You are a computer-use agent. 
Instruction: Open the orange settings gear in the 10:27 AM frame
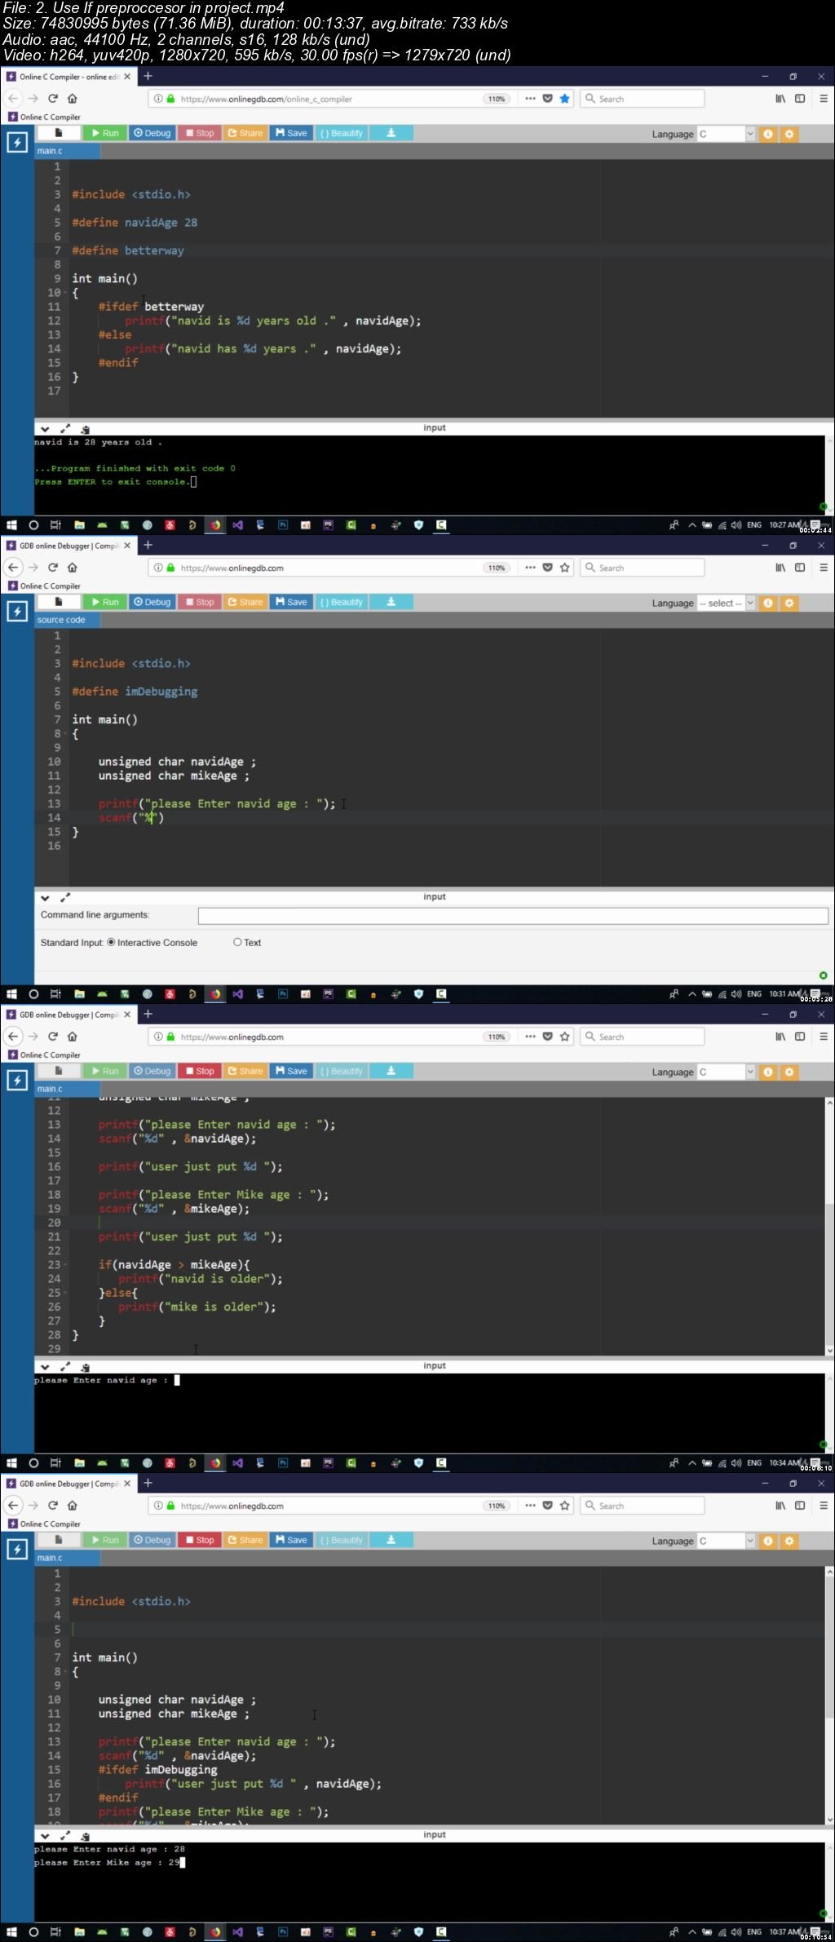[789, 134]
